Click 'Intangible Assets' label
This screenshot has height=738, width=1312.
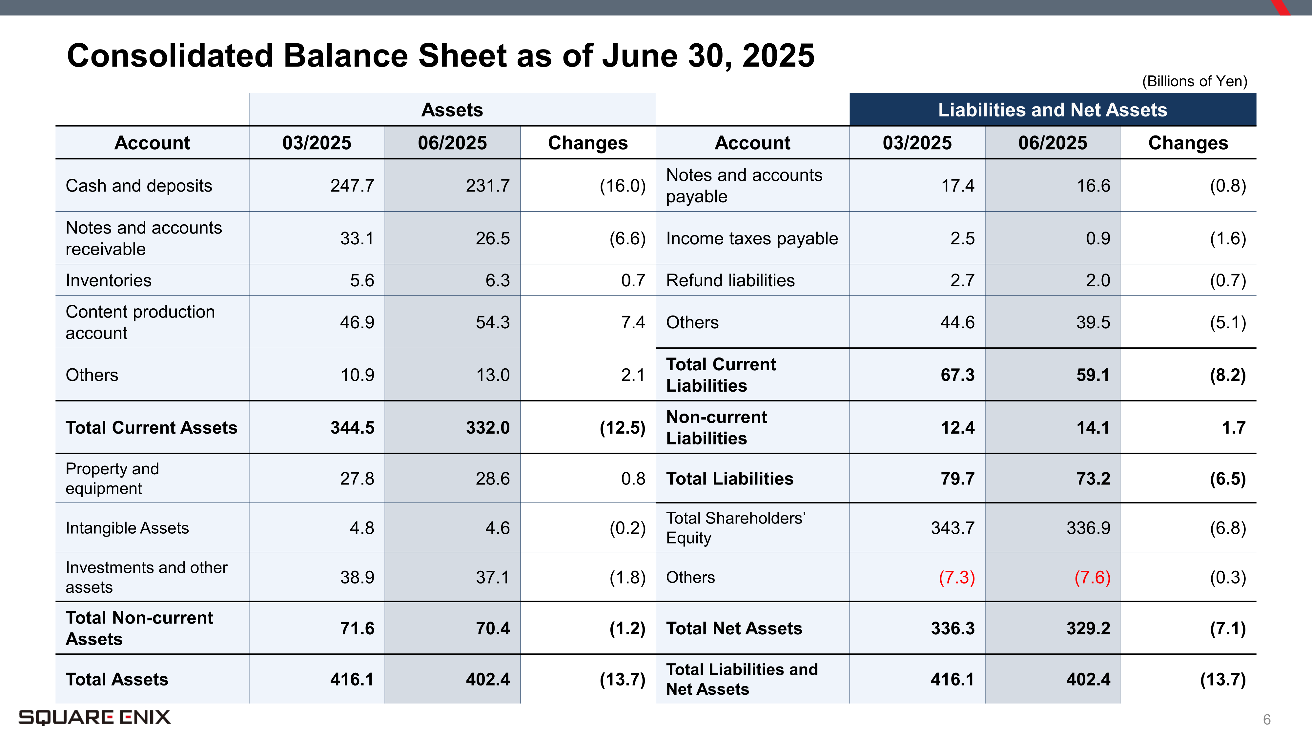pos(127,528)
